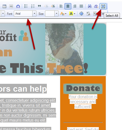Click the Select All toolbar button
The image size is (122, 130).
(103, 6)
